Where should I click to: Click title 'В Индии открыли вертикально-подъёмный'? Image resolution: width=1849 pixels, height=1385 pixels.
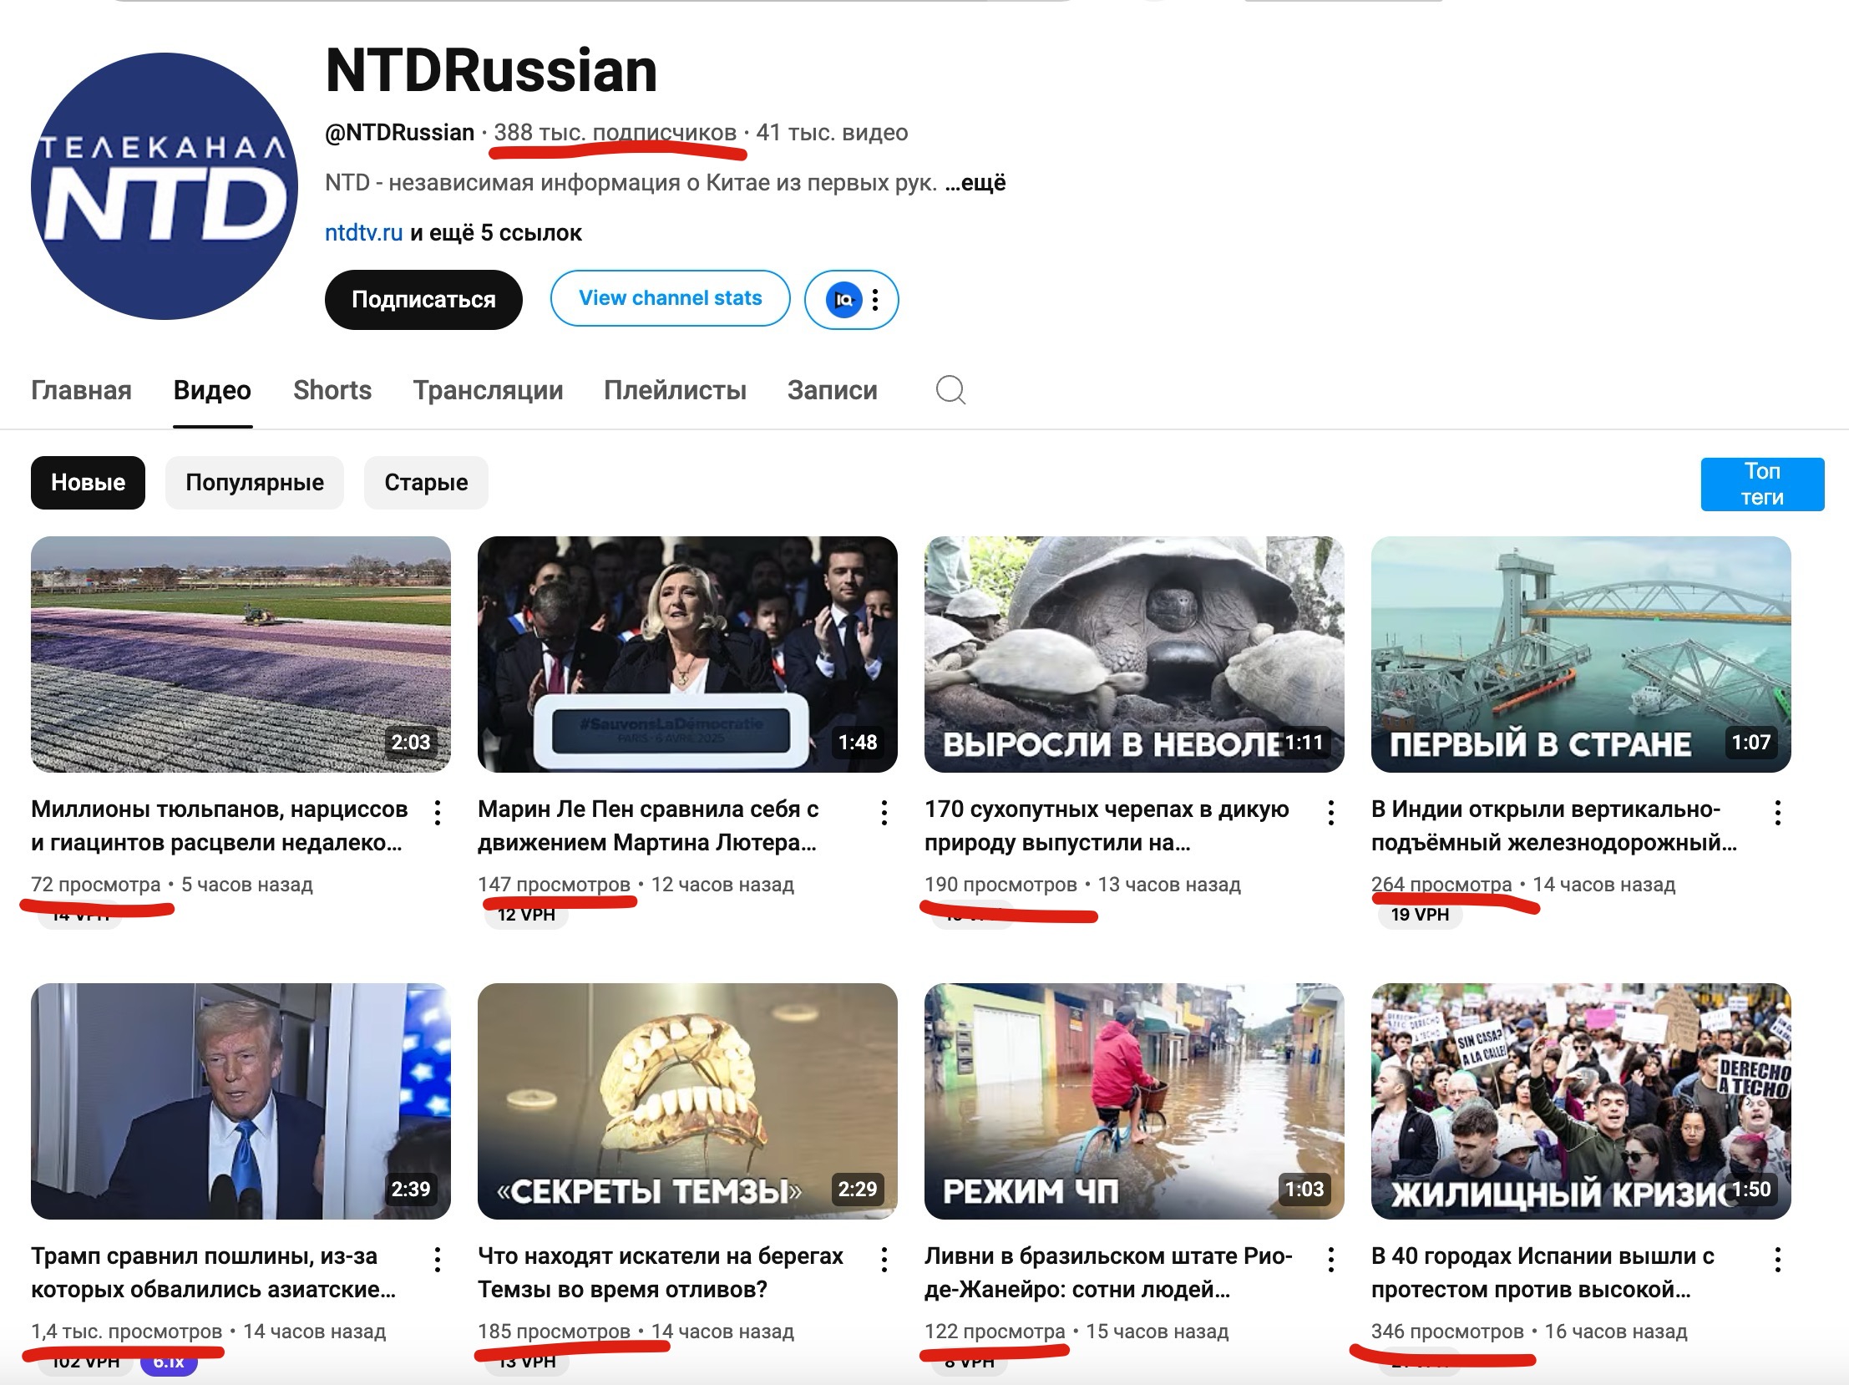point(1554,826)
